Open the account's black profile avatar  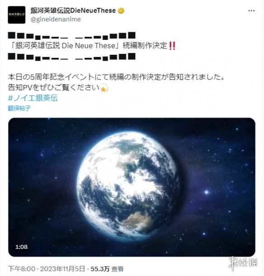tap(17, 15)
